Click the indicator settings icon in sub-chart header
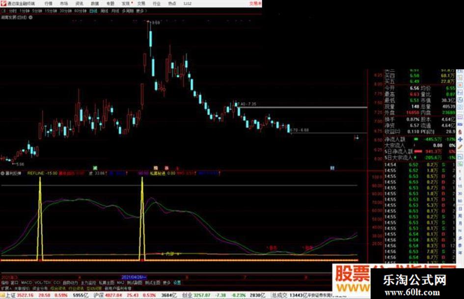 pyautogui.click(x=2, y=173)
